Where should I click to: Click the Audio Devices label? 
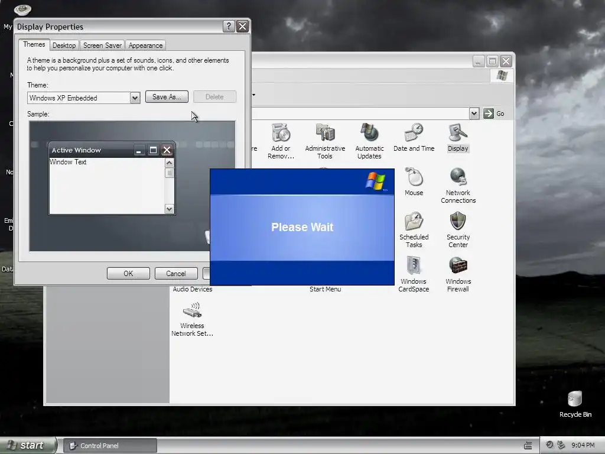point(193,289)
